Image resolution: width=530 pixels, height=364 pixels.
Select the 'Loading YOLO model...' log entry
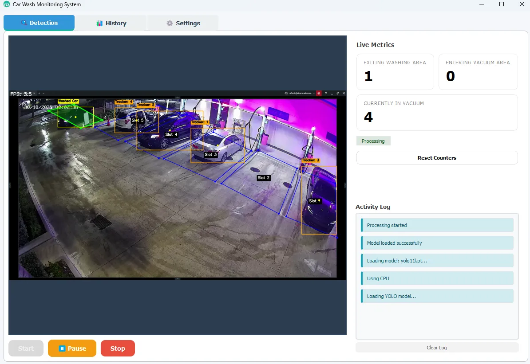click(437, 296)
